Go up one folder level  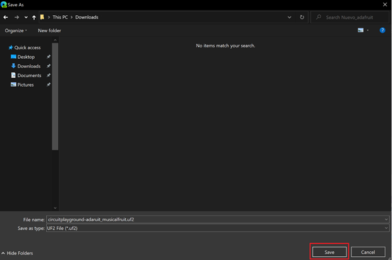[34, 17]
